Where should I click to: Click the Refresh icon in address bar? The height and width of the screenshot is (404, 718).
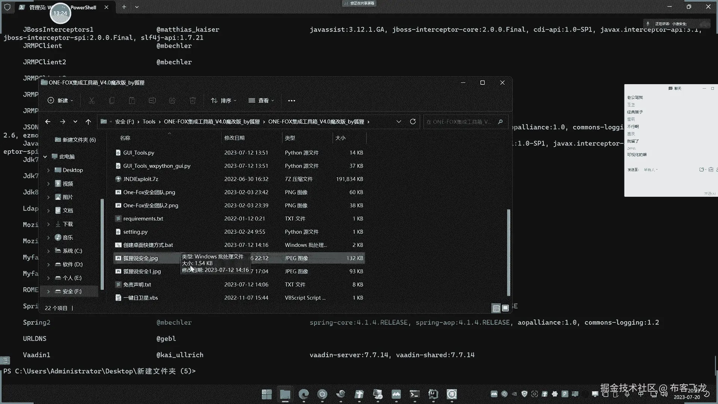click(413, 122)
